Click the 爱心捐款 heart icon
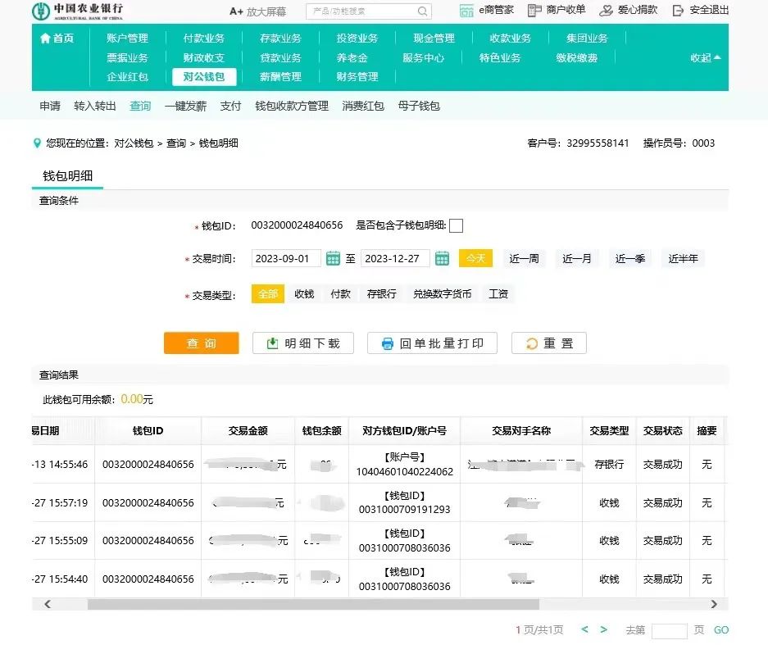The width and height of the screenshot is (768, 663). coord(606,11)
